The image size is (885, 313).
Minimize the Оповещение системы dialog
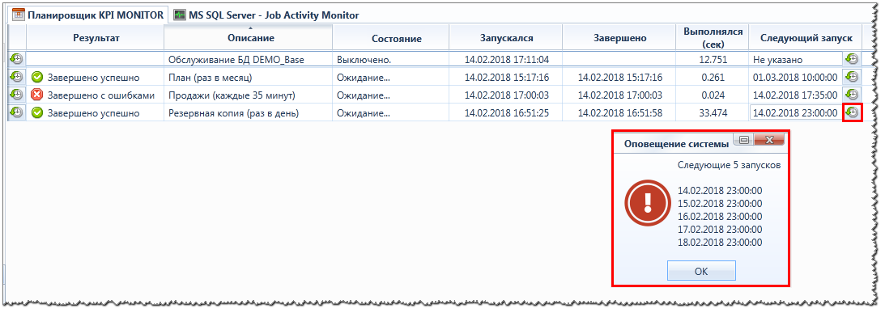coord(743,140)
